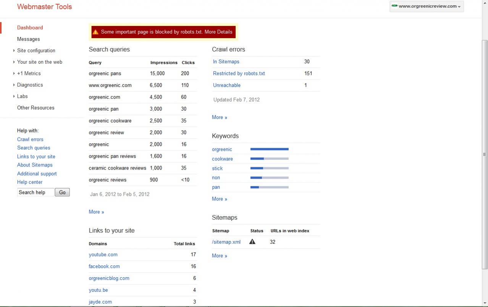
Task: Open the Help center link
Action: pyautogui.click(x=30, y=182)
